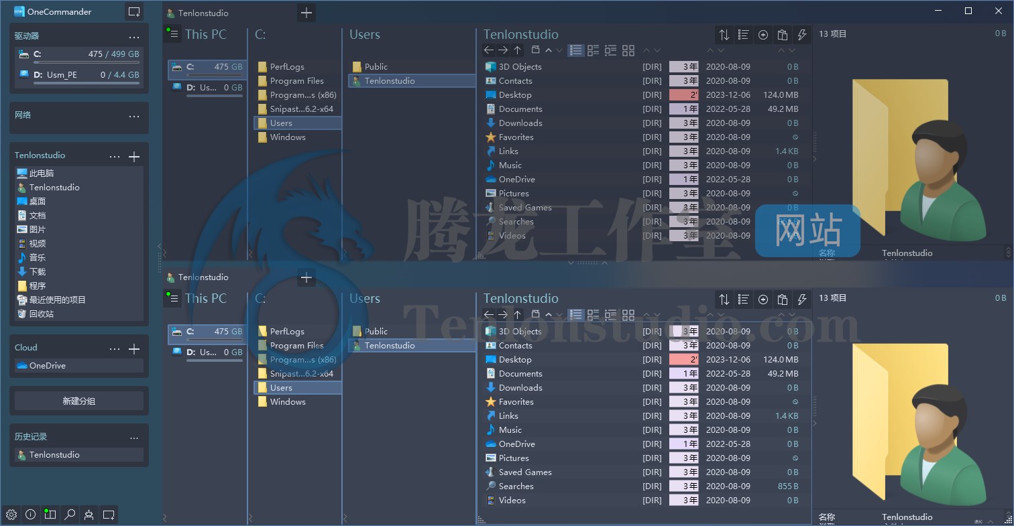Add a new tab in bottom pane

306,277
